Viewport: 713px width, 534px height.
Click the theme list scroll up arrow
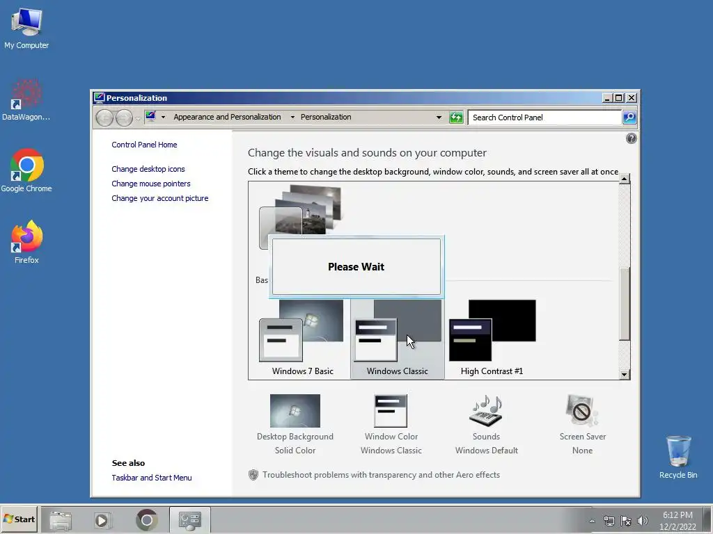625,179
